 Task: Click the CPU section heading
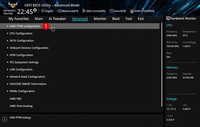[169, 25]
